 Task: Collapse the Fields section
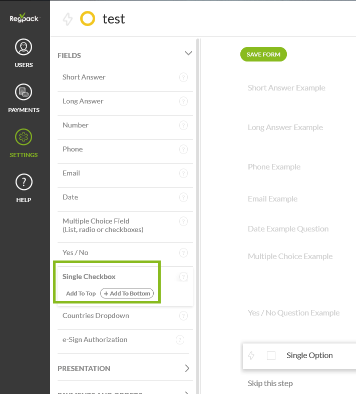(188, 53)
